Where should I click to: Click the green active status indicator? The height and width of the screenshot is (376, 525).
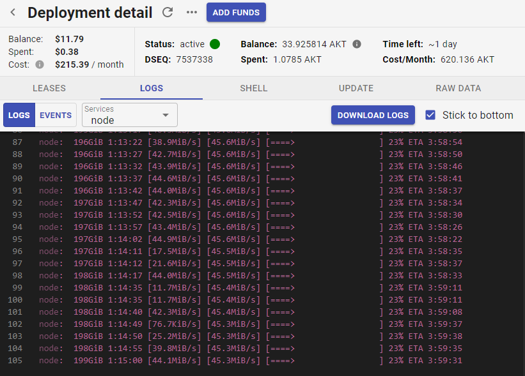(x=215, y=44)
